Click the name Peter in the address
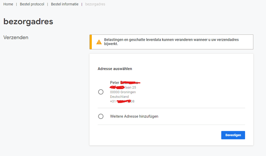This screenshot has width=266, height=156. click(115, 82)
